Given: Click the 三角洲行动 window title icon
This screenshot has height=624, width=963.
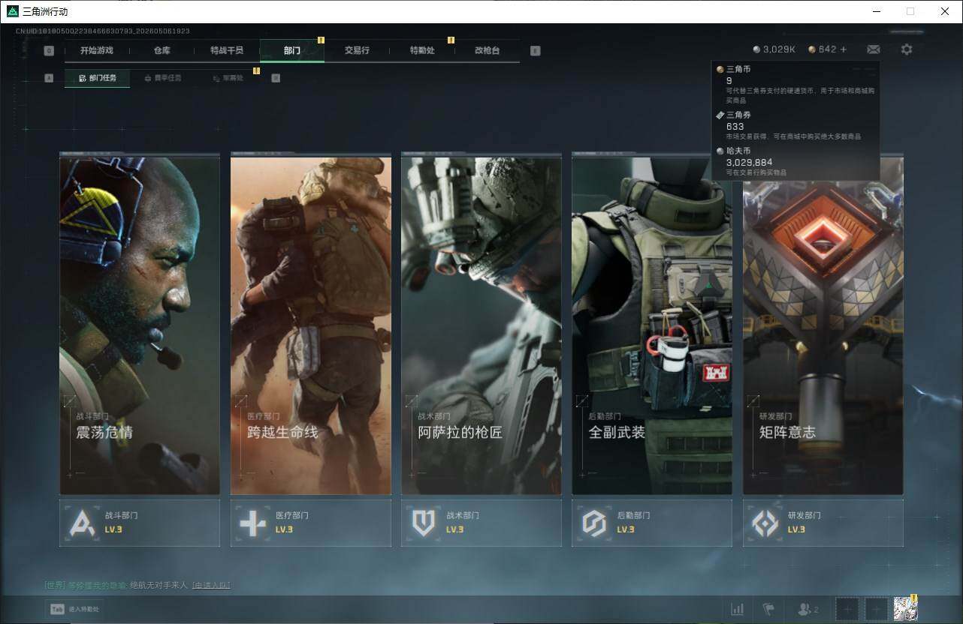Looking at the screenshot, I should pos(13,11).
